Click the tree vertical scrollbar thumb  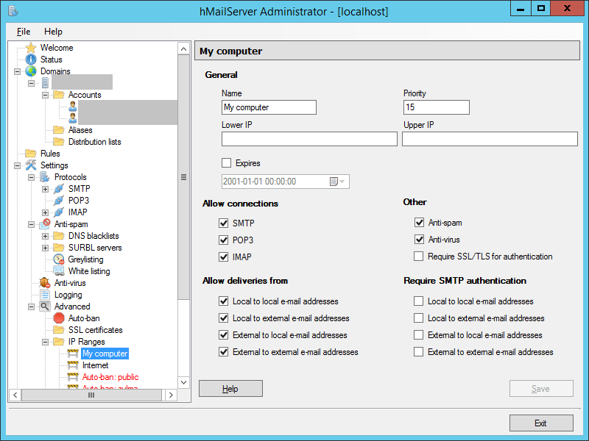coord(183,177)
